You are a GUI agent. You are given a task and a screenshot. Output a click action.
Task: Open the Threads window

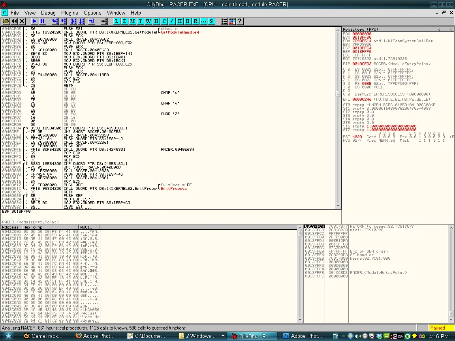141,21
